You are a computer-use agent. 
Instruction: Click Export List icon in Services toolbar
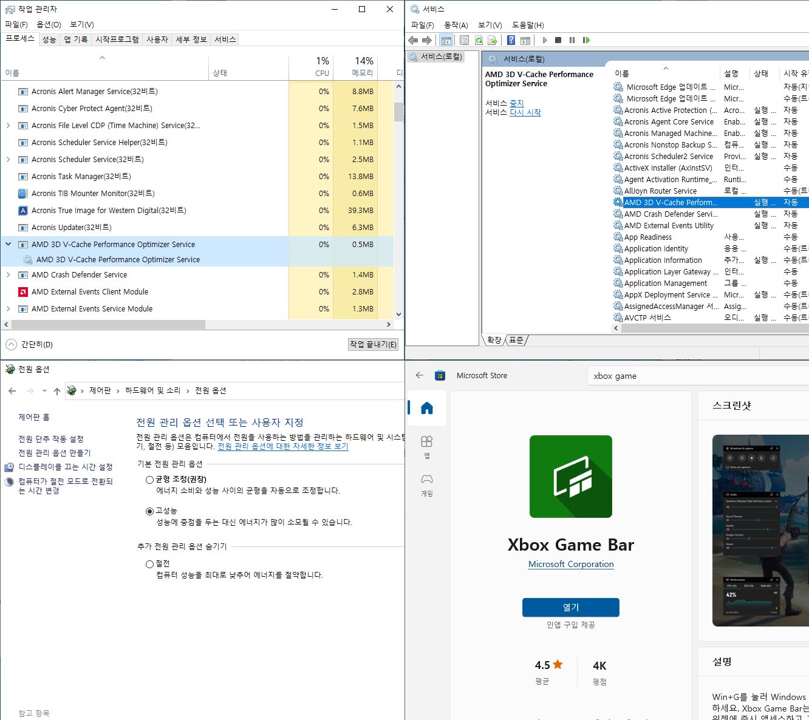[x=493, y=40]
